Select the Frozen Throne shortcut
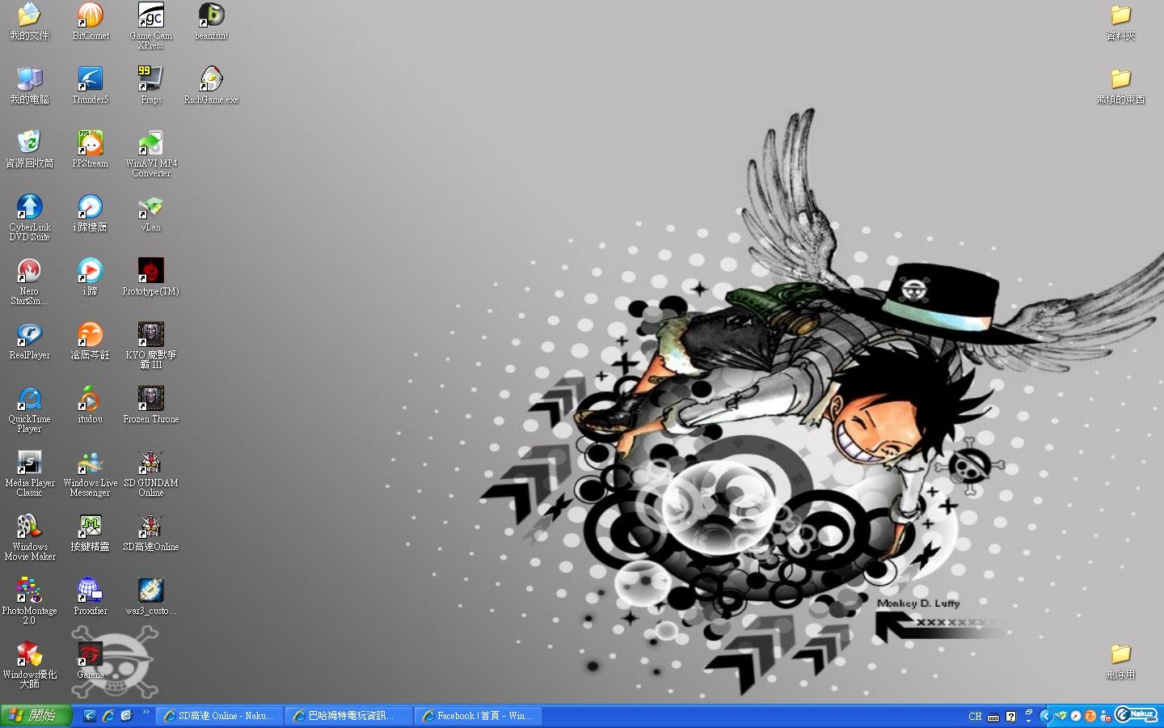The image size is (1164, 728). point(151,405)
